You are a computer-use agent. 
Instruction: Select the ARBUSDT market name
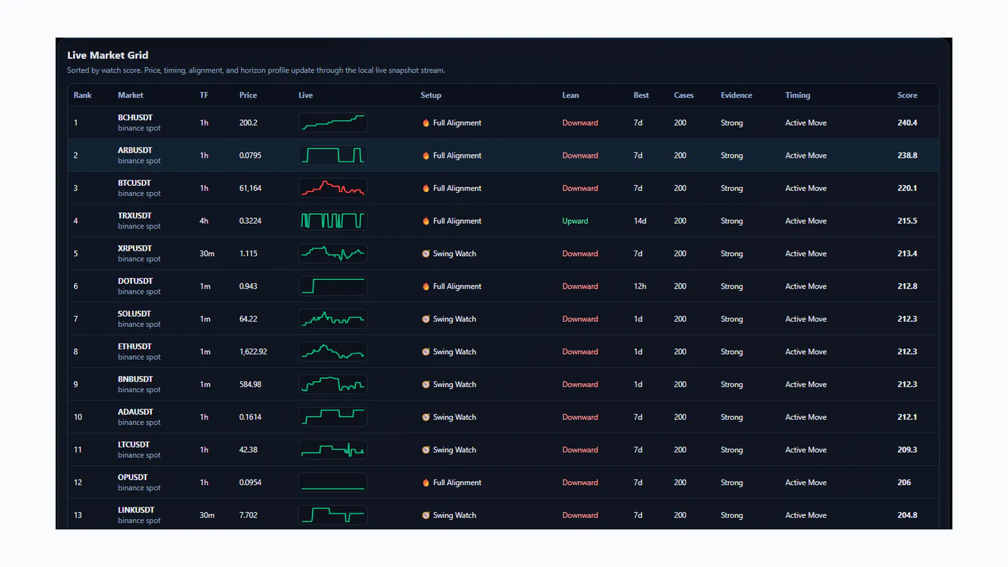pyautogui.click(x=135, y=151)
